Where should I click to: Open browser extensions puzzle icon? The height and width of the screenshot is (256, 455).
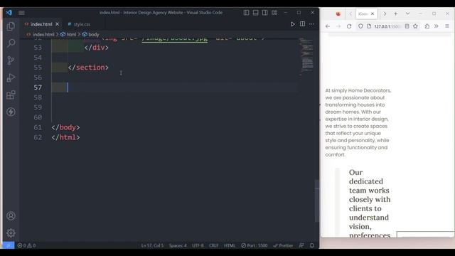[x=427, y=26]
